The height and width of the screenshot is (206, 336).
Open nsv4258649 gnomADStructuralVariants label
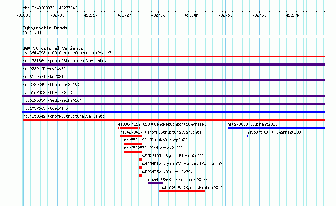point(65,116)
